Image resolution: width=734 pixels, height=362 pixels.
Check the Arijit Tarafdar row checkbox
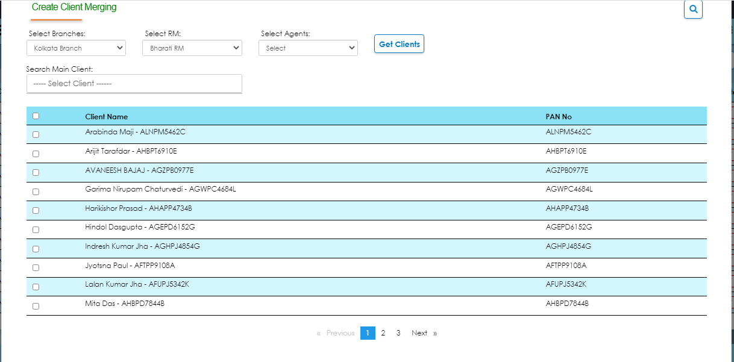click(x=36, y=154)
